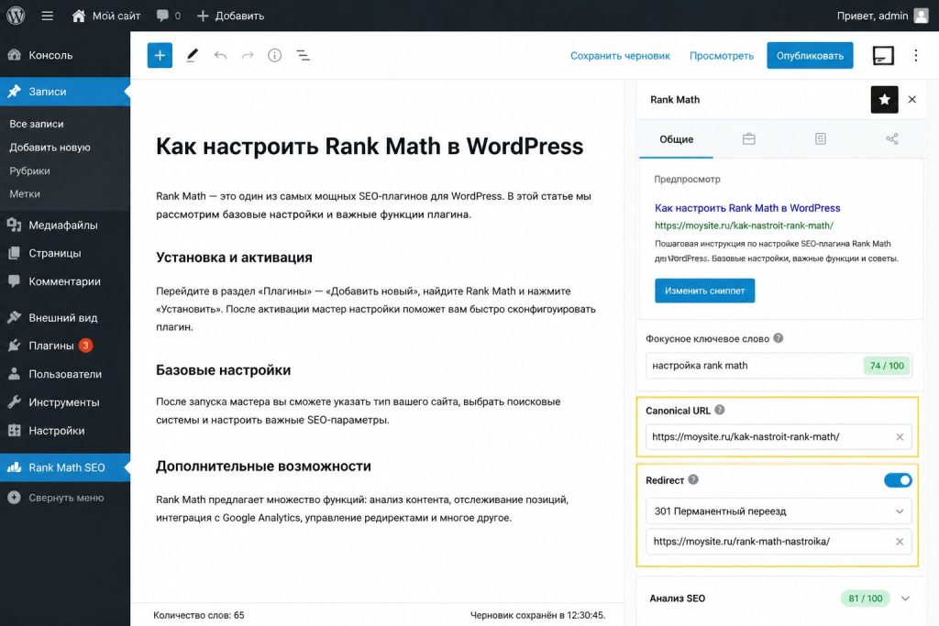Click the 81 / 100 SEO score
The height and width of the screenshot is (626, 939).
tap(866, 599)
